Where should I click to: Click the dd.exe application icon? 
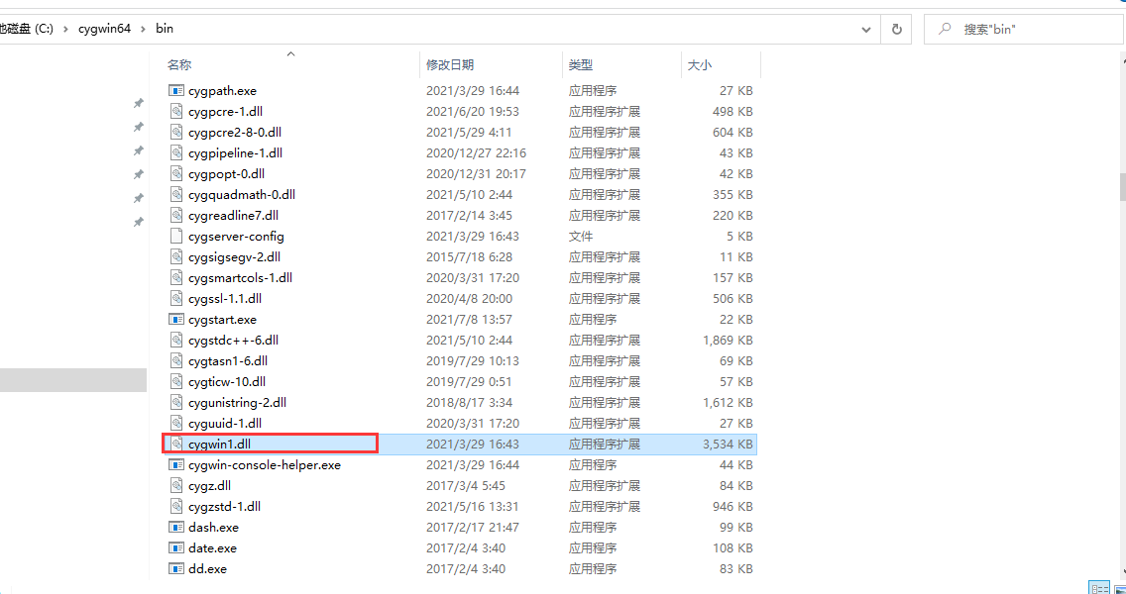click(176, 569)
